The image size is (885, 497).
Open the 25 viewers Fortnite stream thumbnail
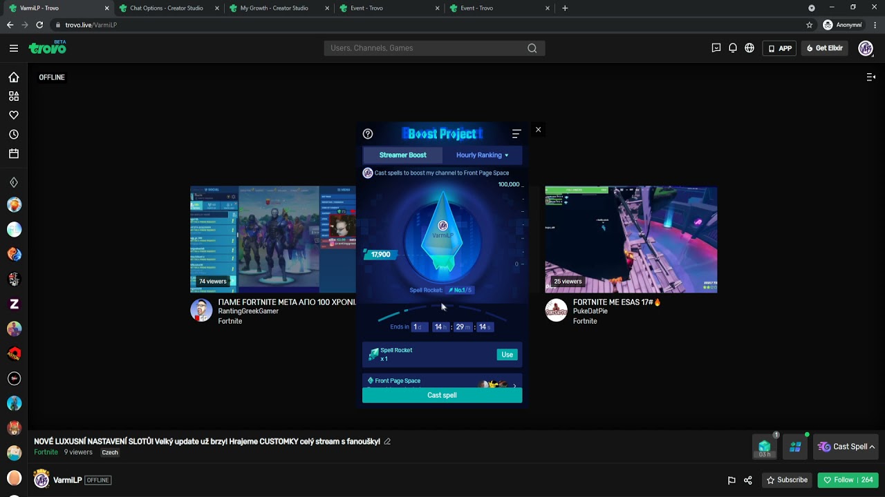click(x=631, y=240)
